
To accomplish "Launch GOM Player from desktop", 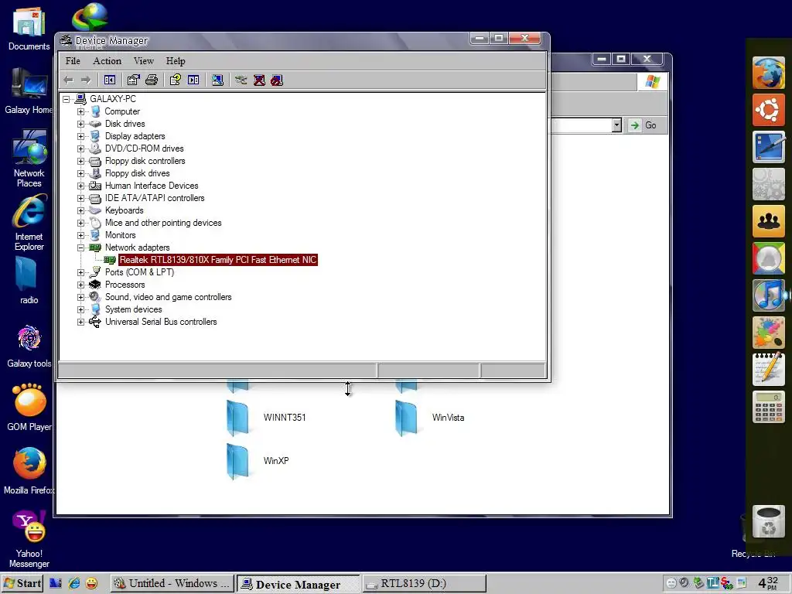I will click(29, 408).
